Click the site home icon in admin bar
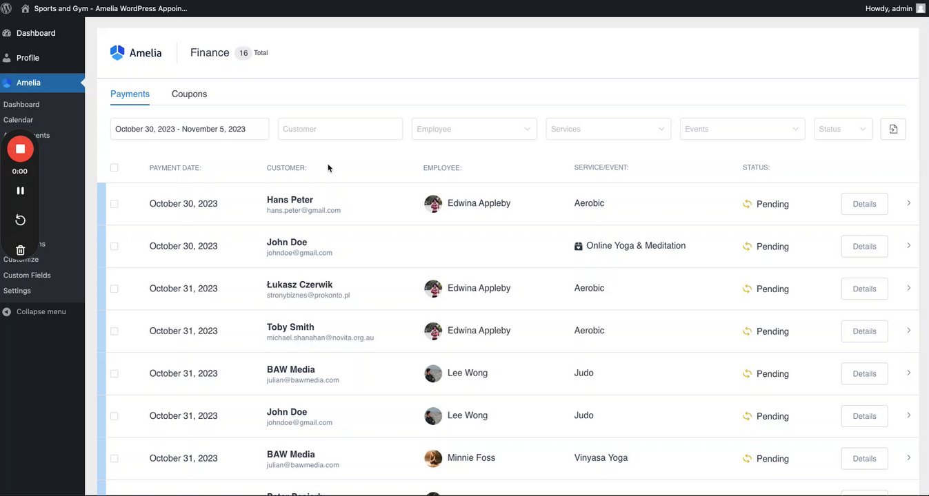The height and width of the screenshot is (496, 929). (x=26, y=8)
